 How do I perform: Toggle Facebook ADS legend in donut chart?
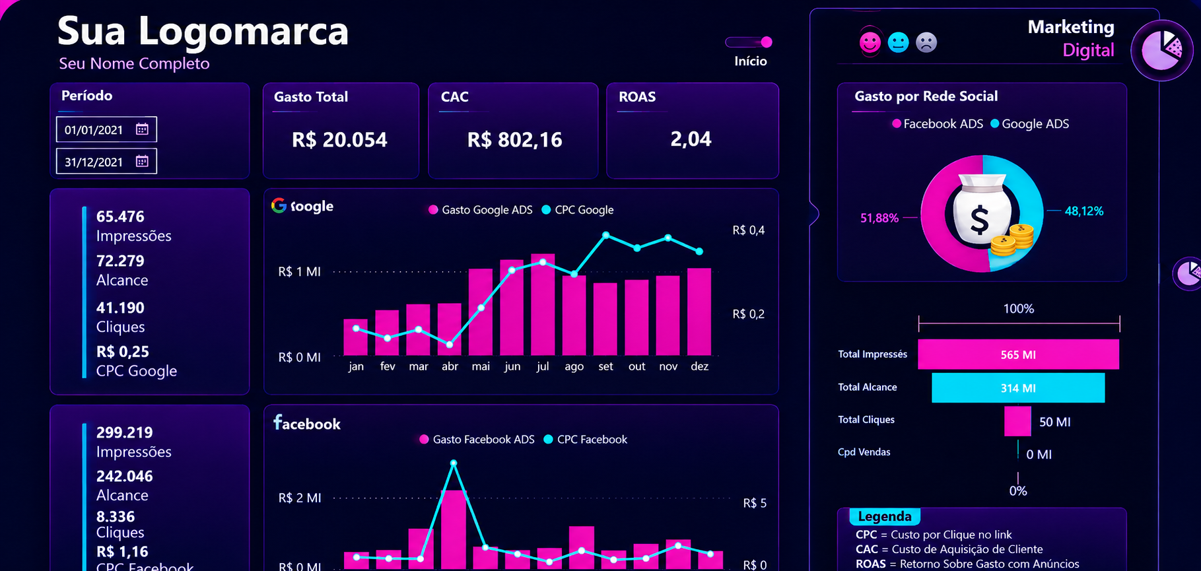point(938,124)
